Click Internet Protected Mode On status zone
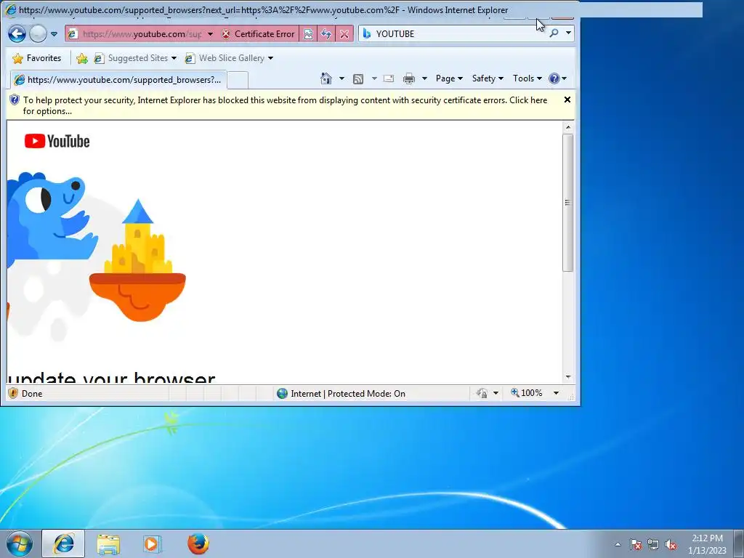The width and height of the screenshot is (744, 558). (341, 393)
